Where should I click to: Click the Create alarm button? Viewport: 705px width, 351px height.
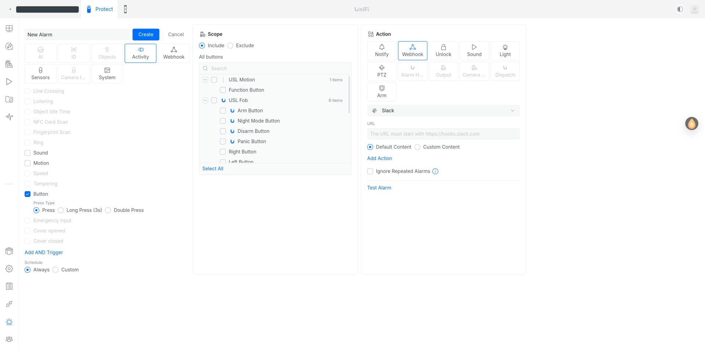[x=146, y=35]
